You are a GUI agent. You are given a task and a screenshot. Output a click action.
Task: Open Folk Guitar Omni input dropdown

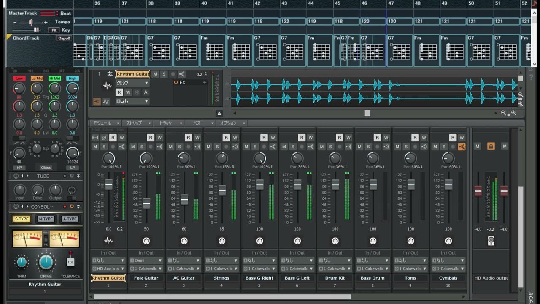[x=146, y=261]
